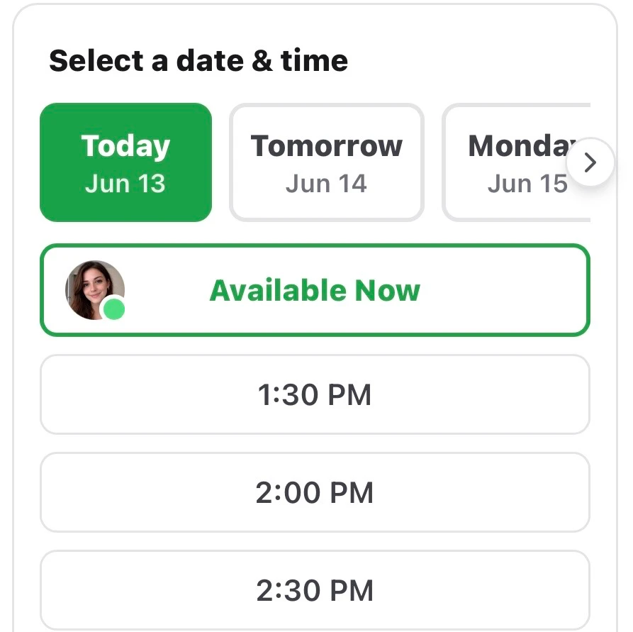This screenshot has height=632, width=633.
Task: Select the Today date tab
Action: (x=125, y=162)
